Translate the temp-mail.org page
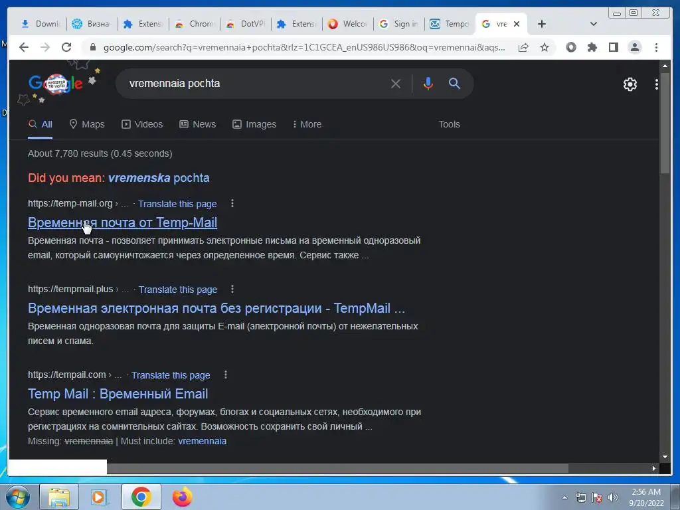Screen dimensions: 680x510 click(x=177, y=204)
